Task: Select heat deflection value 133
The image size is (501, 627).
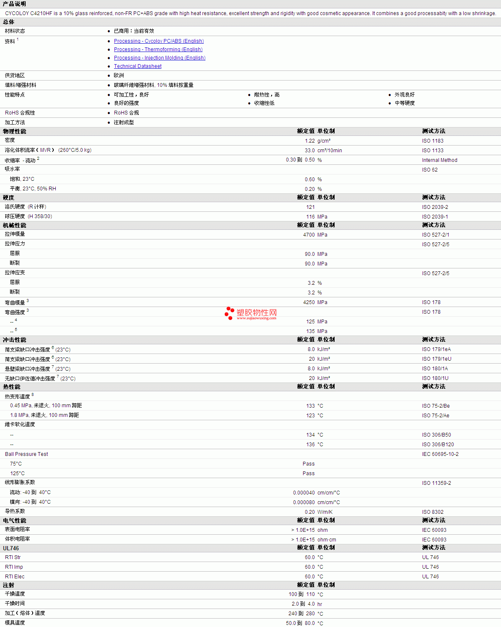Action: pos(310,406)
